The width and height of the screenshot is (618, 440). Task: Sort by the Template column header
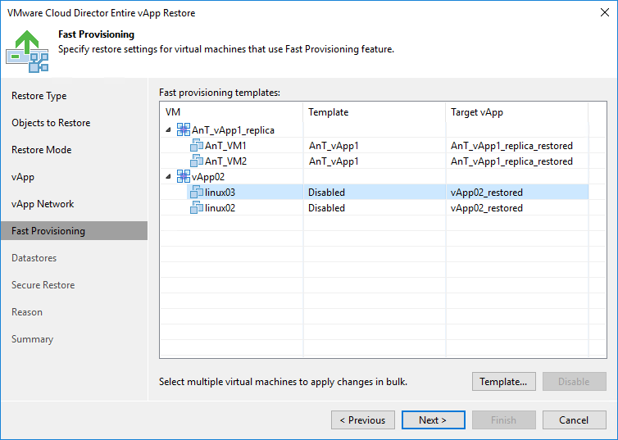click(x=375, y=112)
